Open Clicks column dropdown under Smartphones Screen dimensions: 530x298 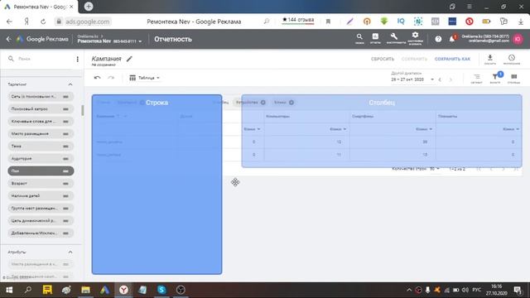pyautogui.click(x=424, y=129)
